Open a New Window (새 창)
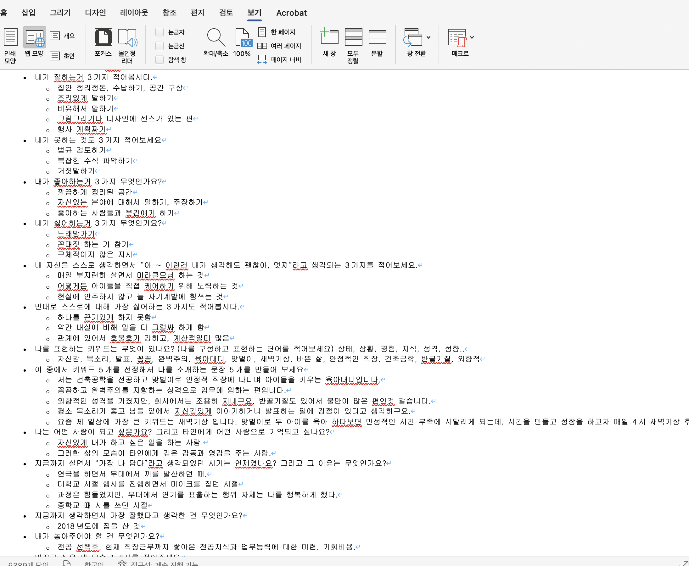Image resolution: width=689 pixels, height=566 pixels. pyautogui.click(x=329, y=43)
